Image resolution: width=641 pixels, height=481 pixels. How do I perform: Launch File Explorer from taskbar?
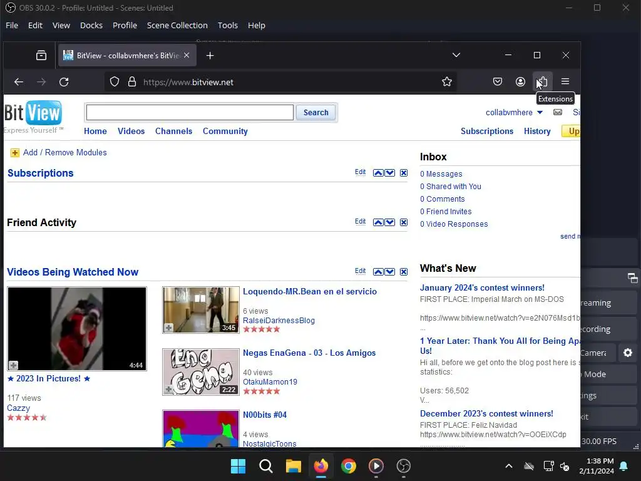(x=293, y=466)
